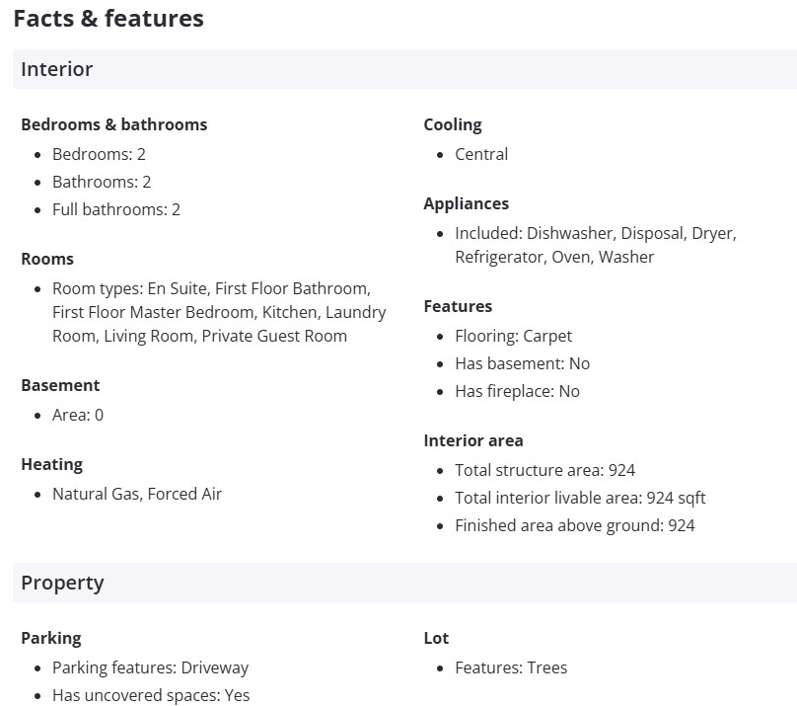Click the Room types list text
This screenshot has width=797, height=706.
219,312
